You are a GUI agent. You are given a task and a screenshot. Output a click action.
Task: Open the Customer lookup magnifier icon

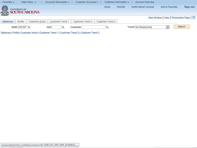click(107, 27)
